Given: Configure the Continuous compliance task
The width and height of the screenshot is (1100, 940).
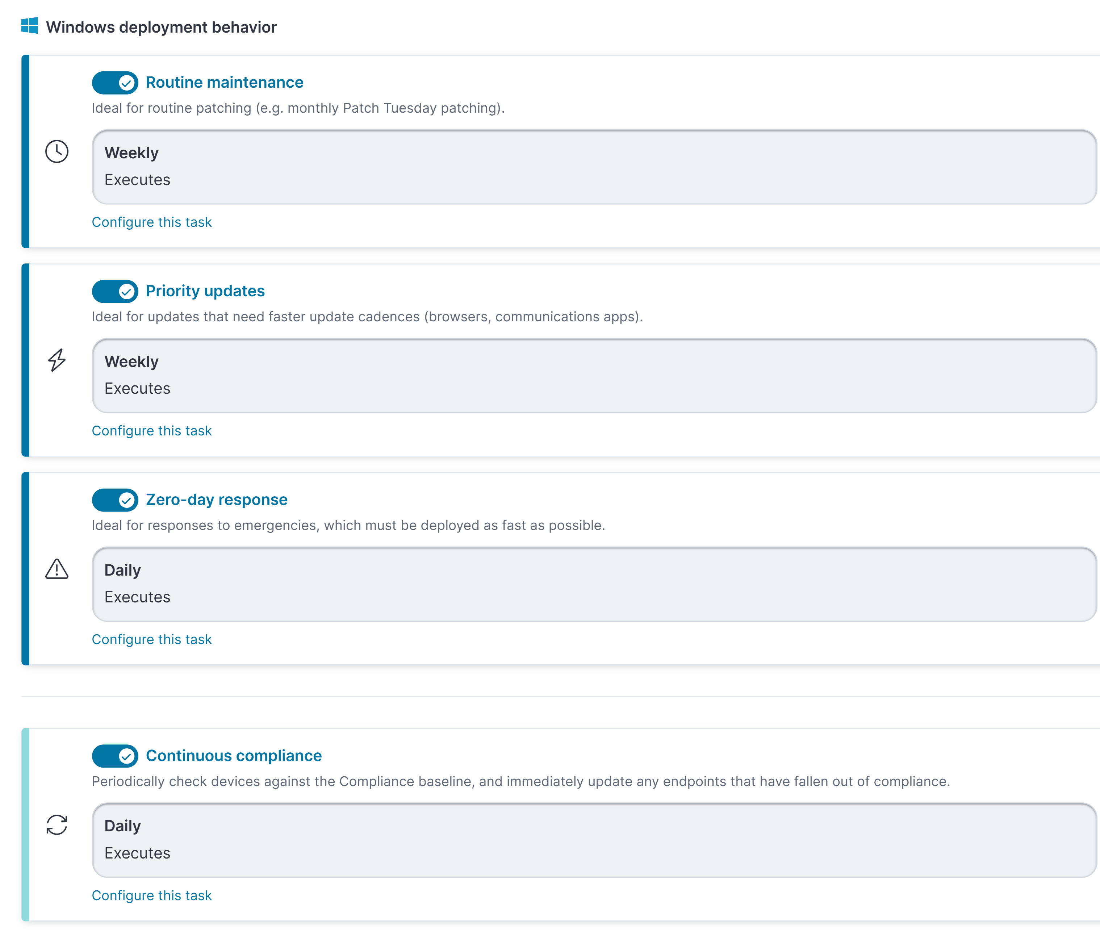Looking at the screenshot, I should pos(152,895).
